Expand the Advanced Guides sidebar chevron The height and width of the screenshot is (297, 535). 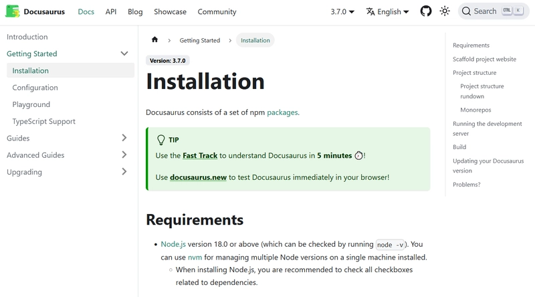tap(124, 155)
